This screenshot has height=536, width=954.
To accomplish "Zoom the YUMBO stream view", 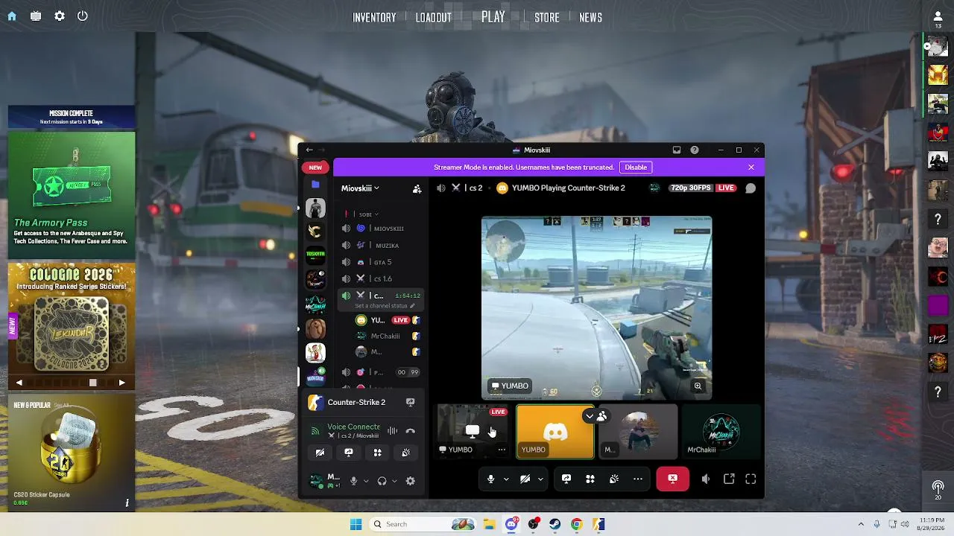I will point(698,386).
